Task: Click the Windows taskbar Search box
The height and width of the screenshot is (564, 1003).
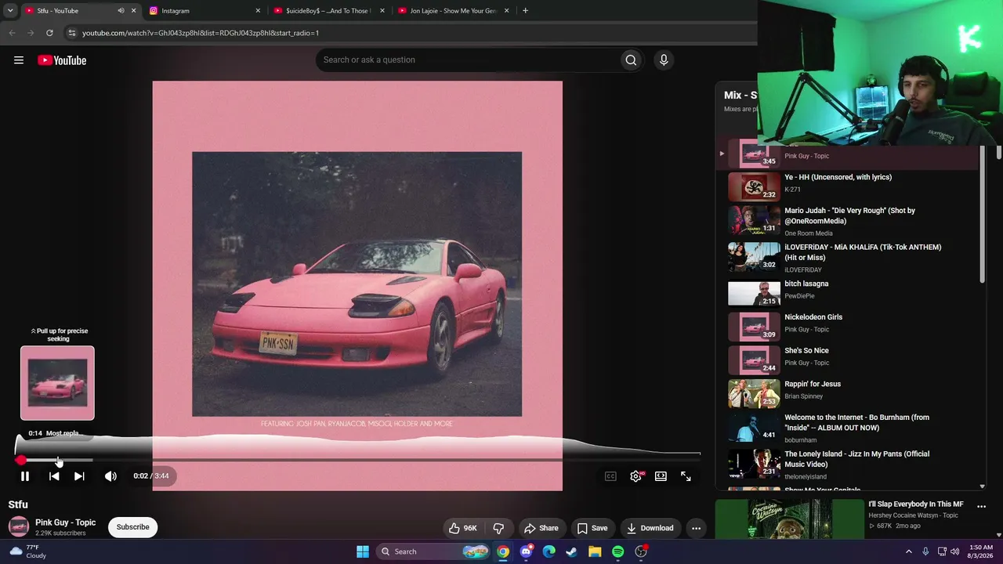Action: (433, 551)
